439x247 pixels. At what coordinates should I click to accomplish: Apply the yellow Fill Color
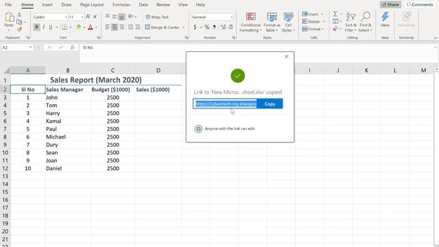pyautogui.click(x=79, y=27)
